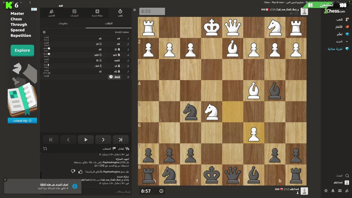This screenshot has width=352, height=198.
Task: Jump to the last move
Action: pyautogui.click(x=120, y=140)
